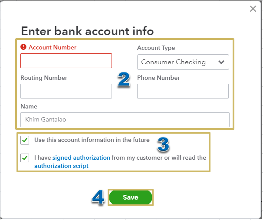Click the 'Routing Number' label text
This screenshot has height=220, width=263.
pyautogui.click(x=44, y=78)
